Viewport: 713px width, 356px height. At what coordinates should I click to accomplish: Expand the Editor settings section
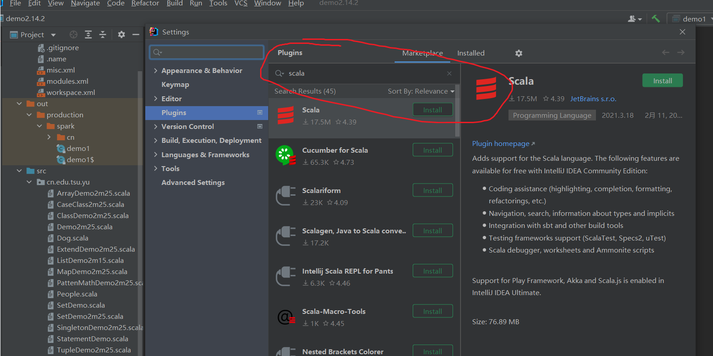pos(156,99)
